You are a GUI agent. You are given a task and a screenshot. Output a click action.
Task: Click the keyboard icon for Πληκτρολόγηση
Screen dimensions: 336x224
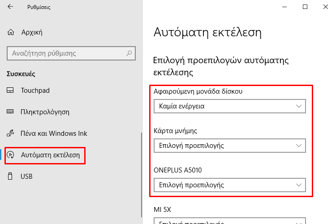[x=11, y=112]
